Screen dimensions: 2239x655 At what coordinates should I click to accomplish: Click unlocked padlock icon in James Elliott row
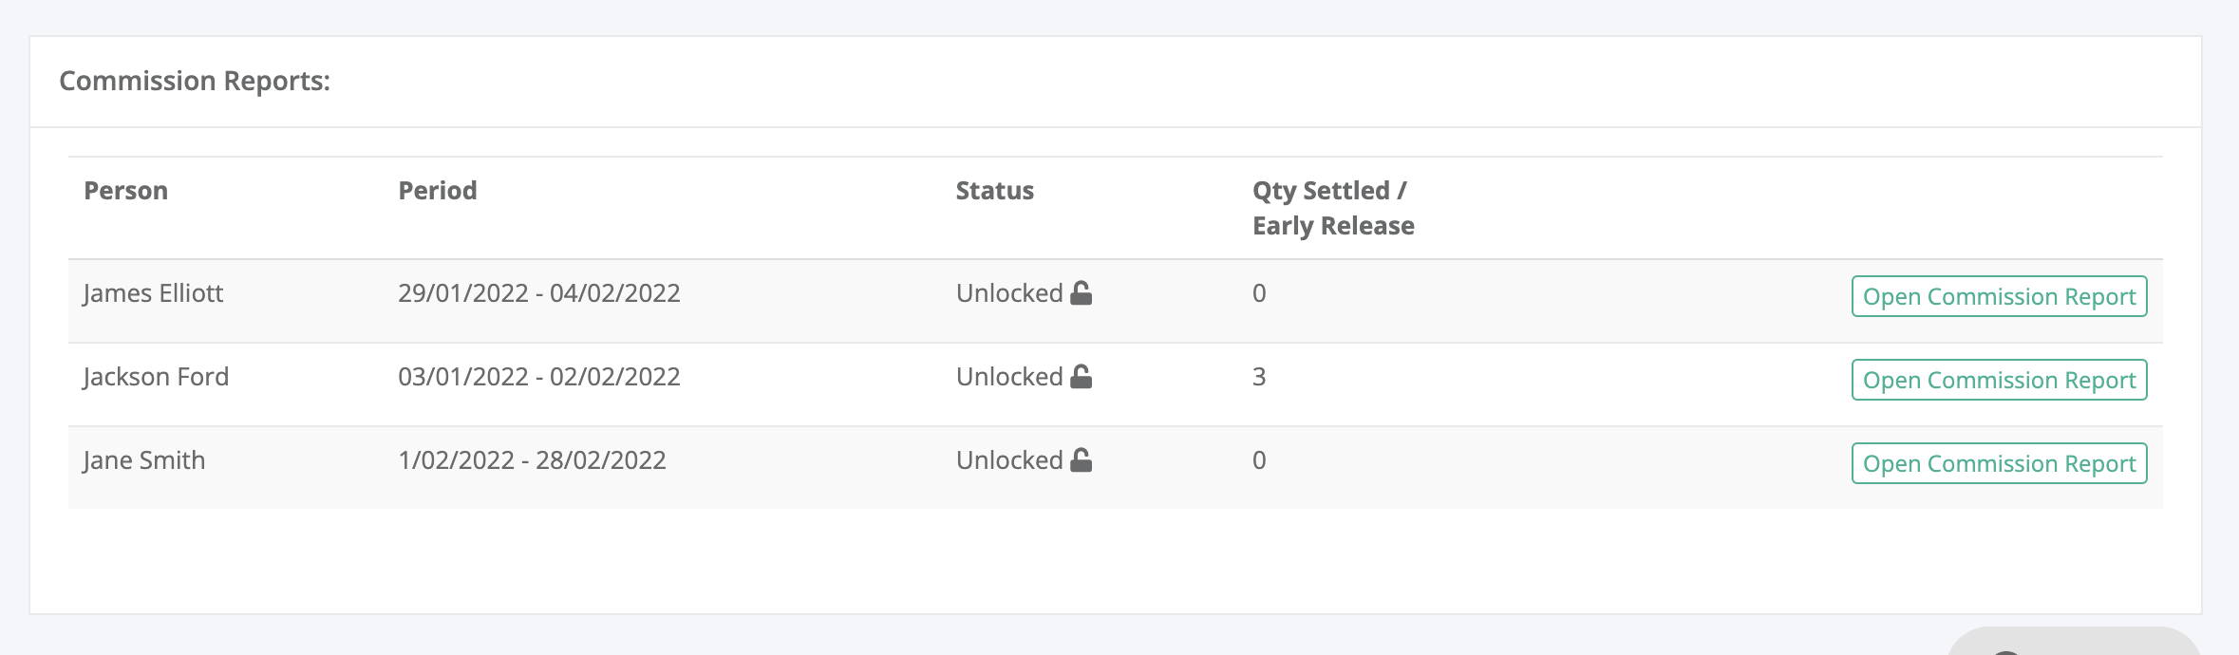point(1081,292)
